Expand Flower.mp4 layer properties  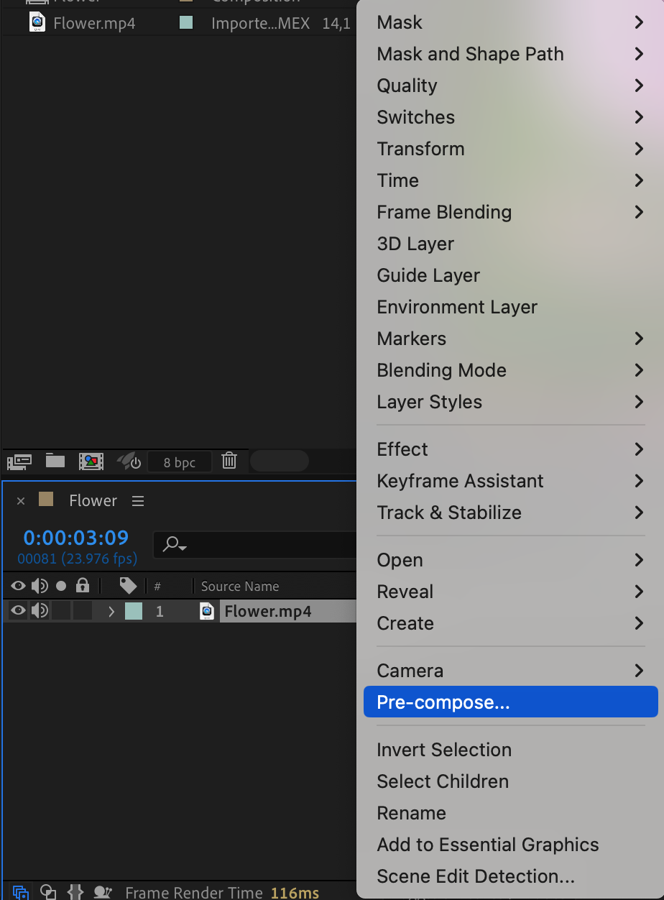[x=111, y=612]
